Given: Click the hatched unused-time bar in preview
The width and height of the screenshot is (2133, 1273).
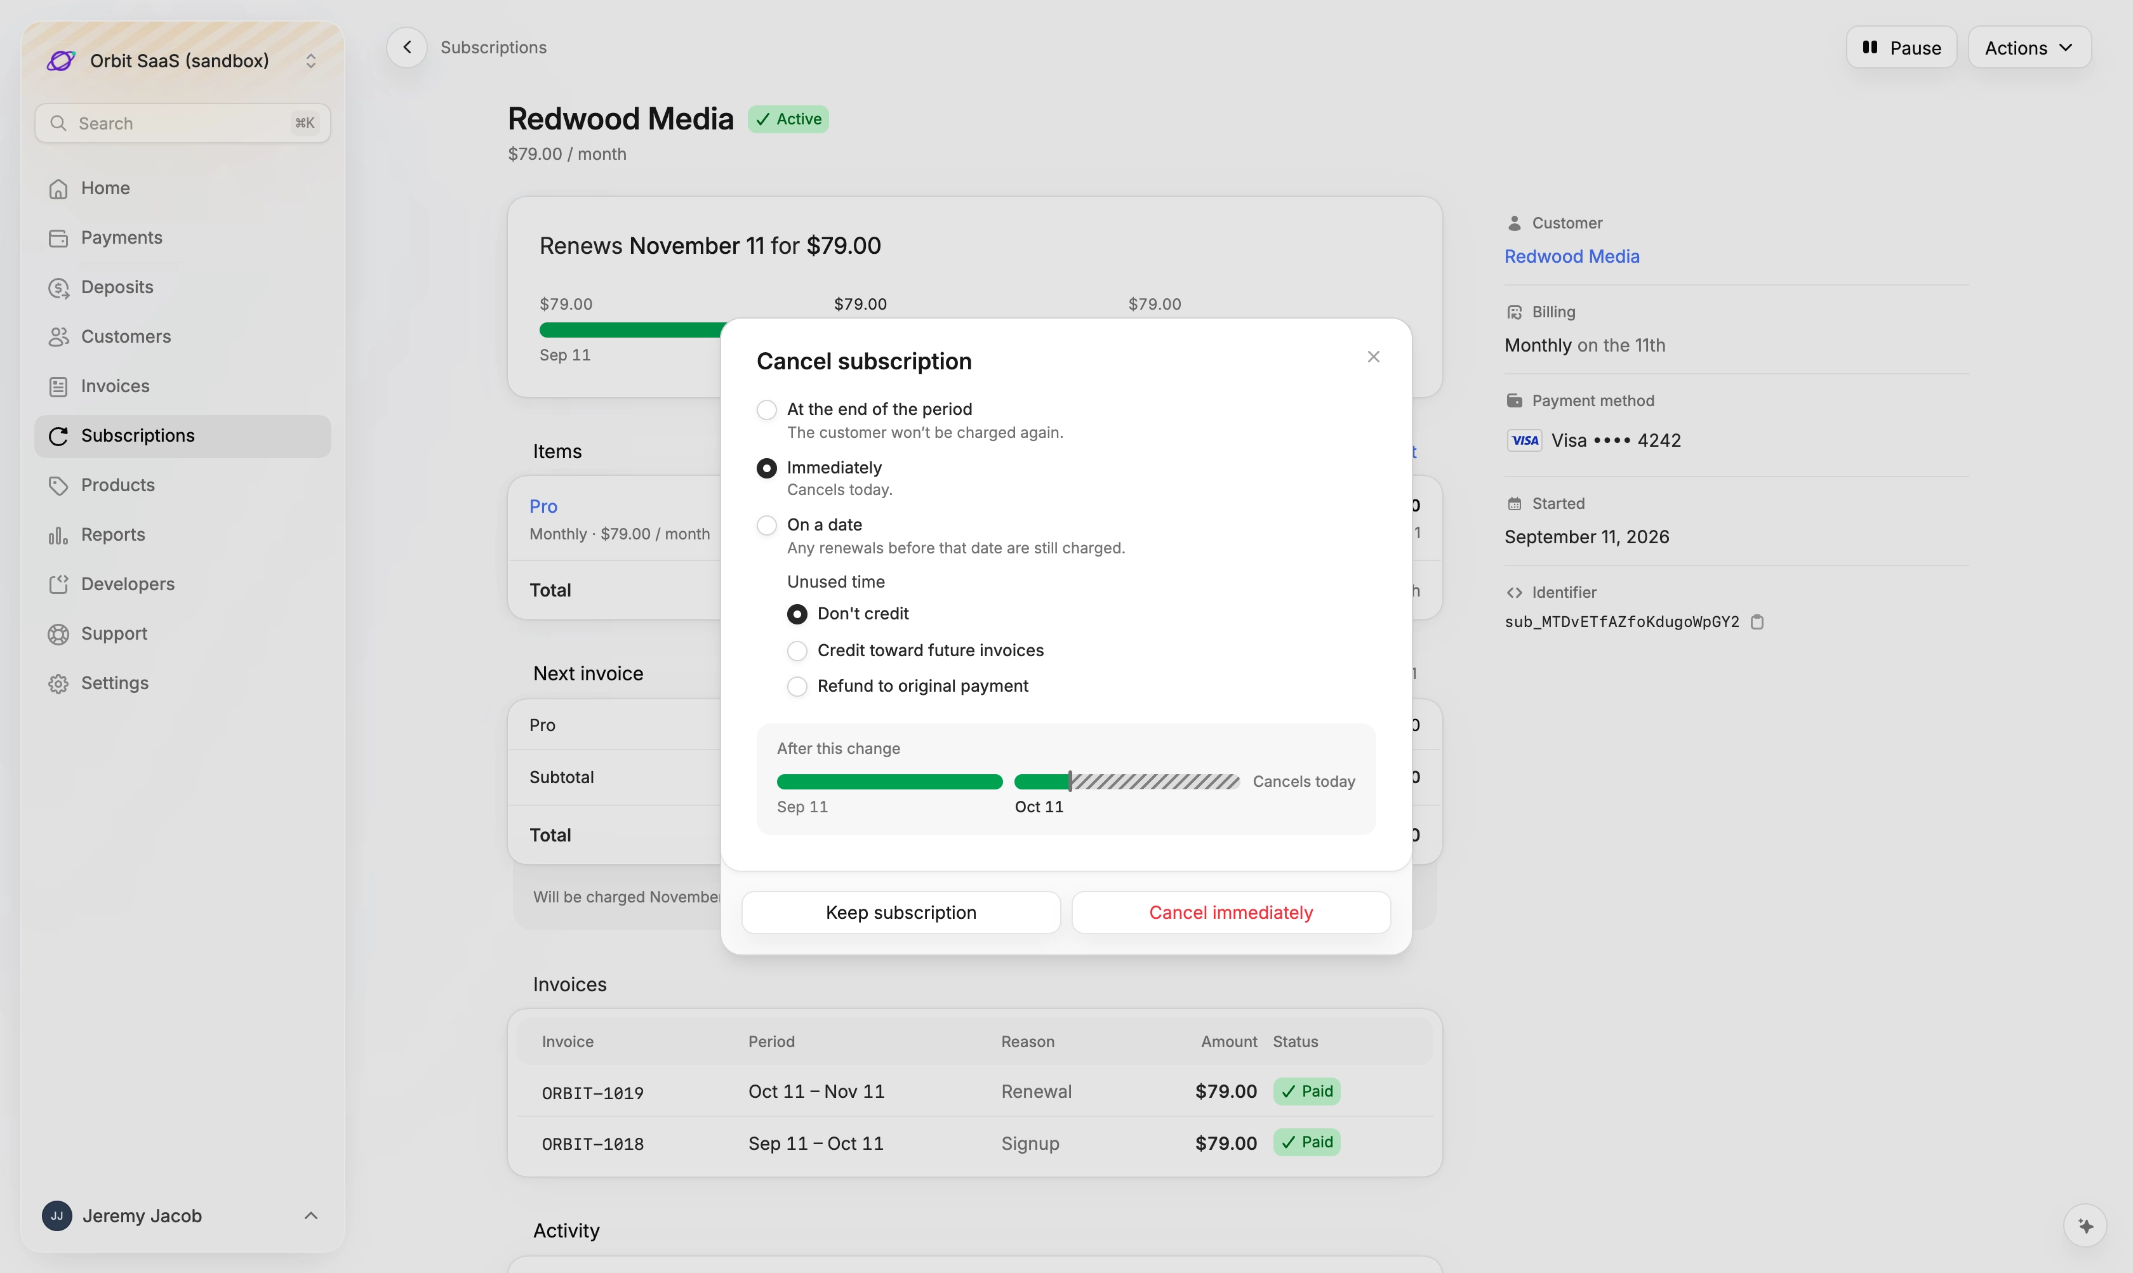Looking at the screenshot, I should [x=1156, y=781].
